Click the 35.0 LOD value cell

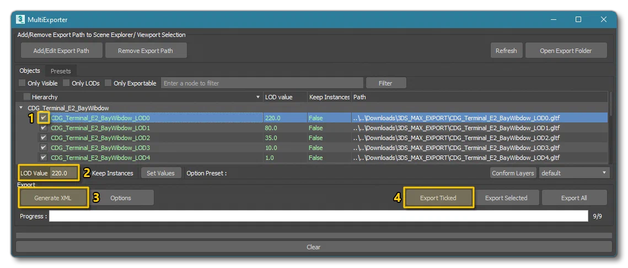271,138
